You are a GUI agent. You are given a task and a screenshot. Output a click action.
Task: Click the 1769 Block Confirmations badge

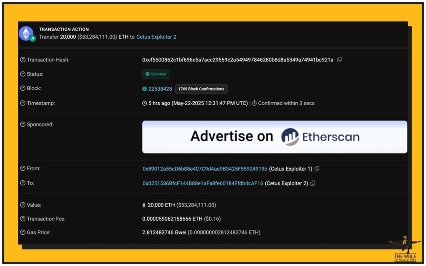pos(201,89)
